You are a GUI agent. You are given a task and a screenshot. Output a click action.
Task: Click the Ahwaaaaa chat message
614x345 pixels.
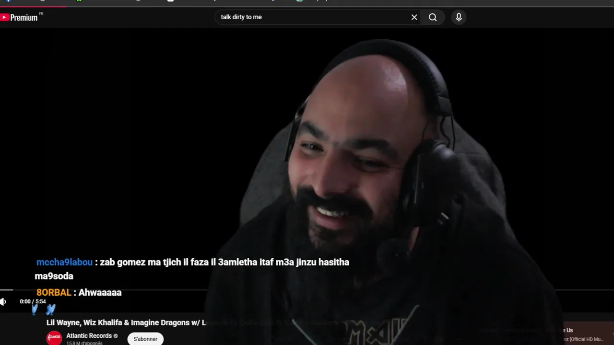point(100,292)
